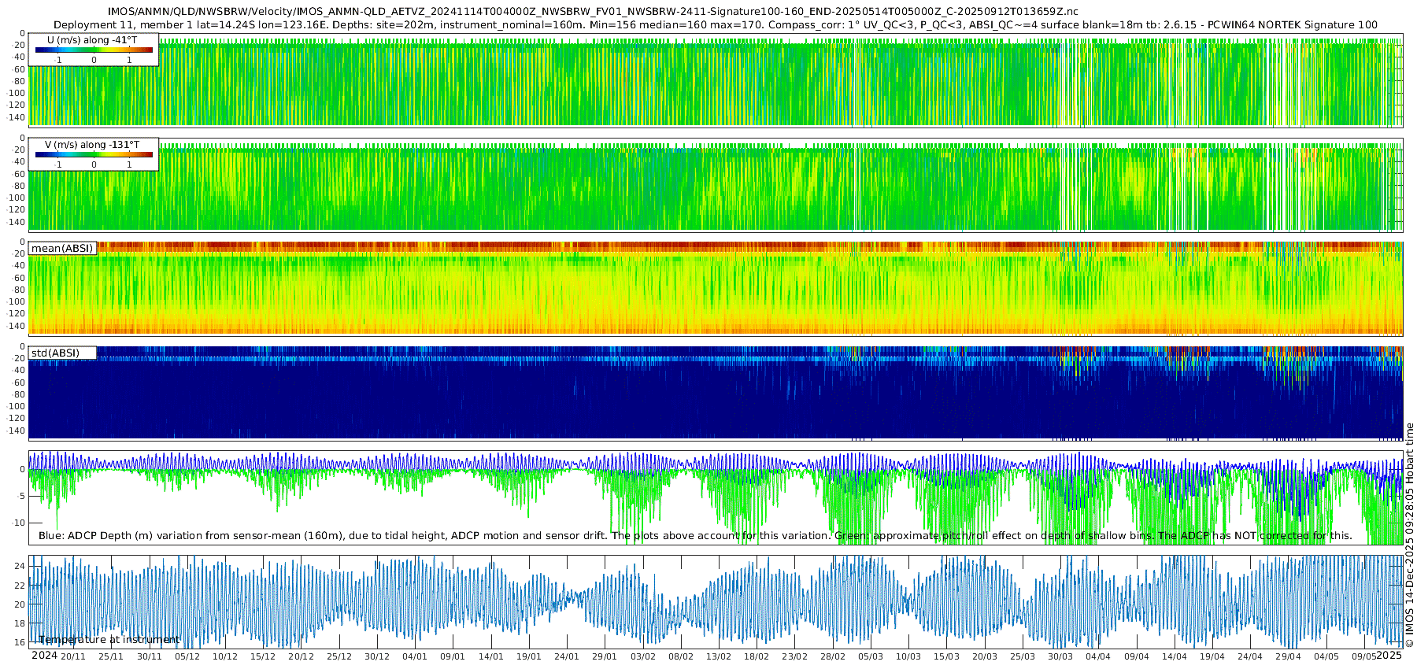Click the U velocity colorbar legend
Viewport: 1417px width, 669px height.
click(94, 50)
